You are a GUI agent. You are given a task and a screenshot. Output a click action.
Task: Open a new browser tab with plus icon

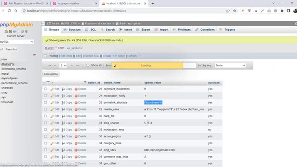click(x=153, y=3)
